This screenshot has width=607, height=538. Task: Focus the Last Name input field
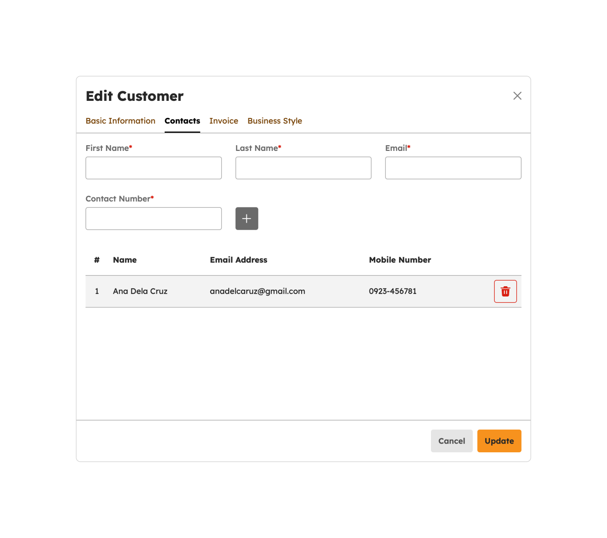pyautogui.click(x=303, y=168)
